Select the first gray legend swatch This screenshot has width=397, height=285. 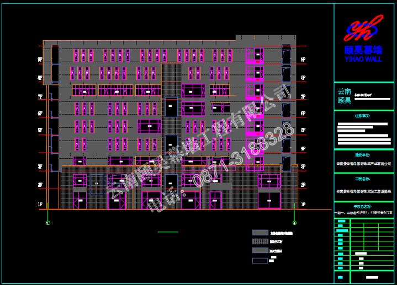[x=260, y=233]
